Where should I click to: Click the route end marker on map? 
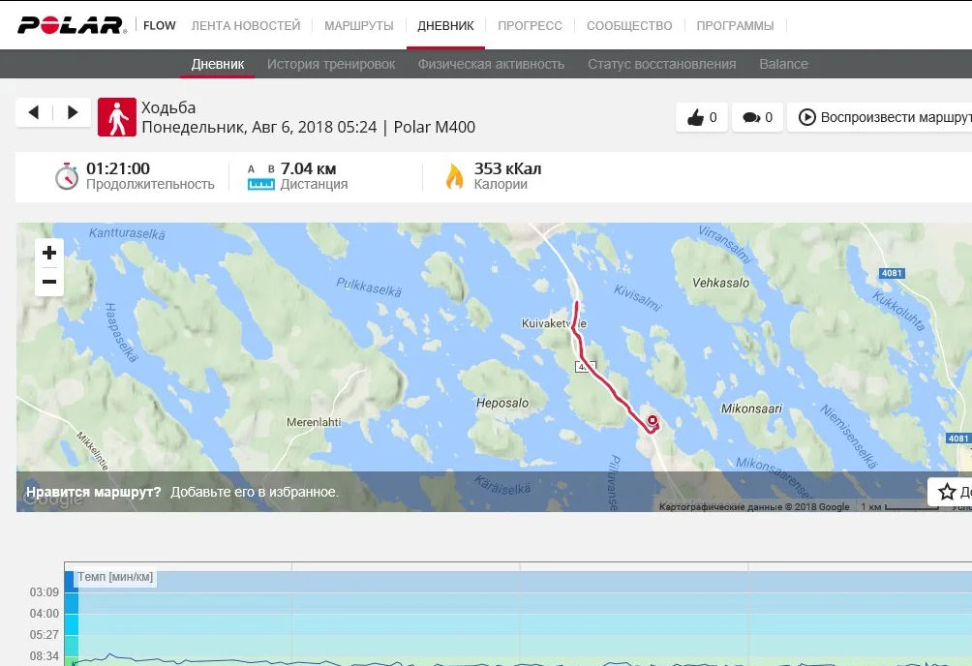point(653,421)
